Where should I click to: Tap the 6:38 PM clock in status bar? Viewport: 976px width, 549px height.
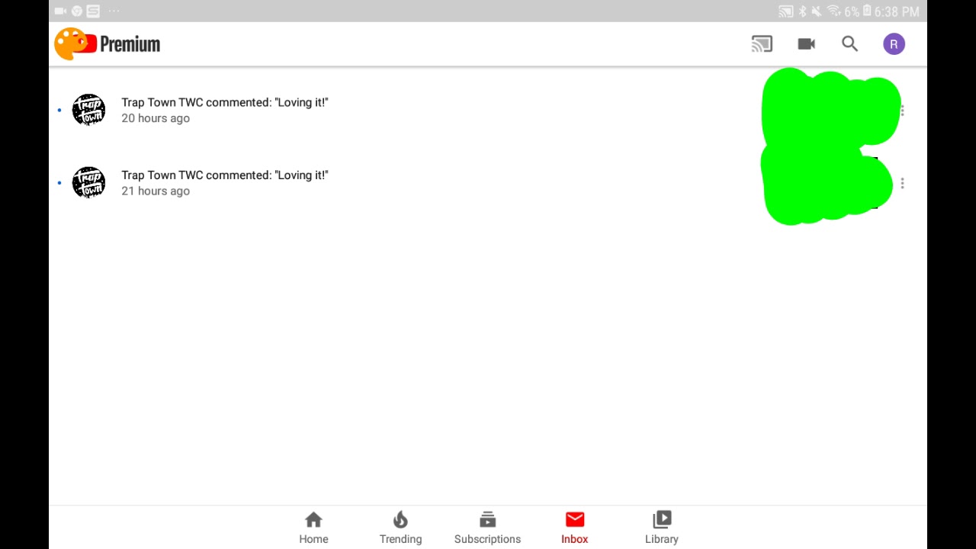(897, 11)
